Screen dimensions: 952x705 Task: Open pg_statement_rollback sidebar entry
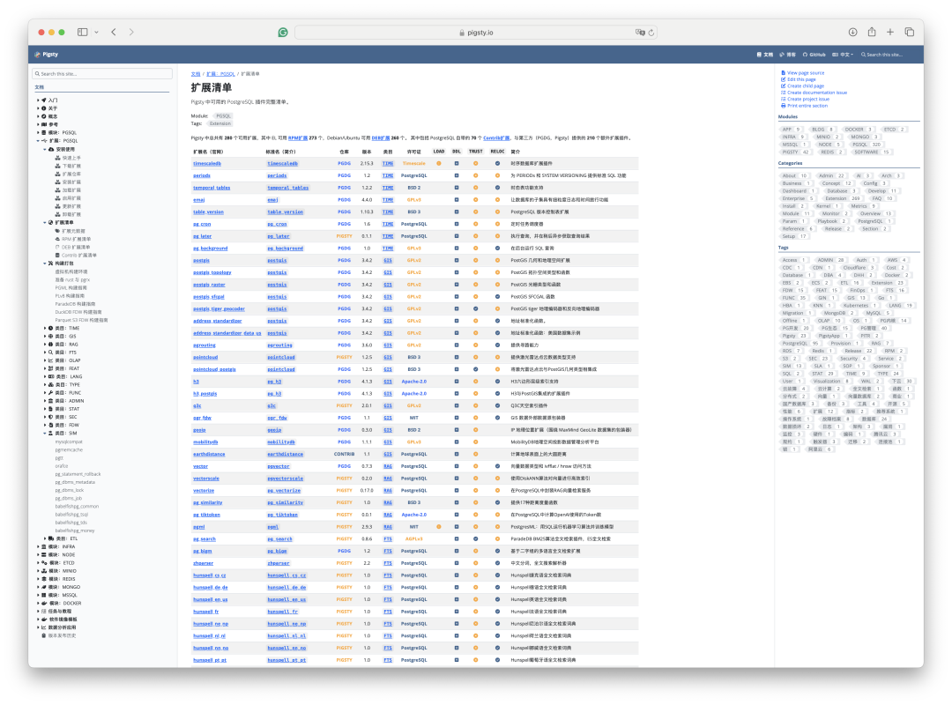[78, 474]
